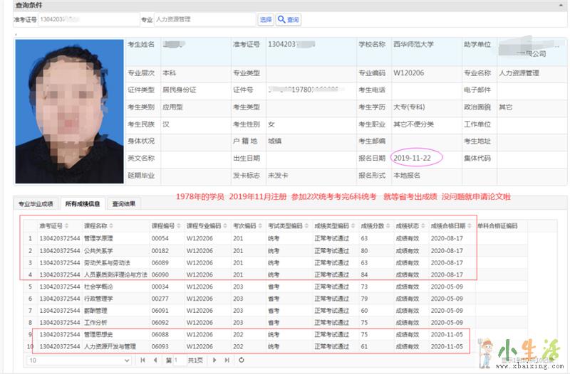Sort by 成绩合格日期 column header
570x374 pixels.
[449, 226]
